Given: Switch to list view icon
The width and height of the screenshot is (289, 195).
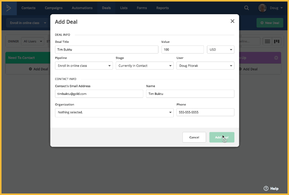Looking at the screenshot, I should (268, 41).
